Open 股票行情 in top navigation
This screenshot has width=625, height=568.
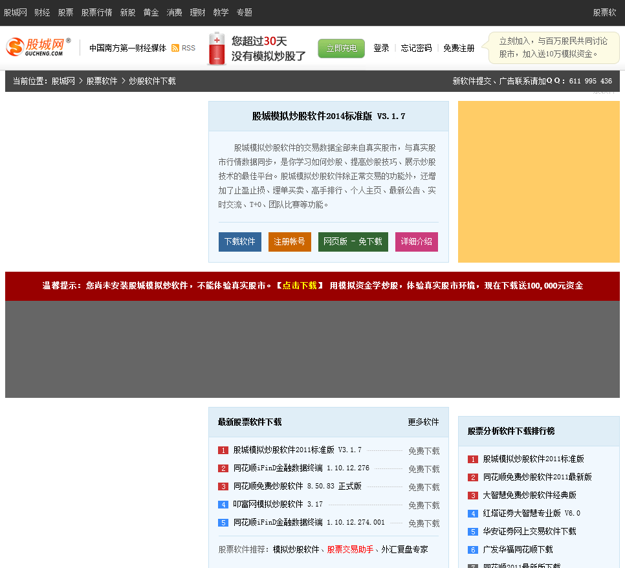tap(96, 13)
